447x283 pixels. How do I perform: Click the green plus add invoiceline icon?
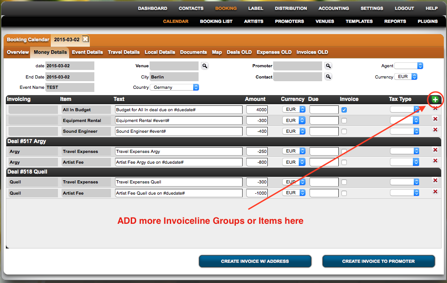tap(435, 100)
